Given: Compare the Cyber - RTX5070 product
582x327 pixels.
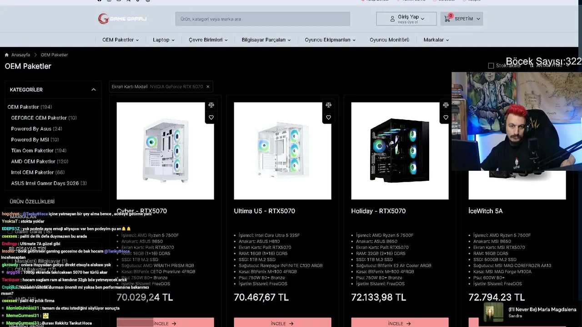Looking at the screenshot, I should (x=211, y=105).
